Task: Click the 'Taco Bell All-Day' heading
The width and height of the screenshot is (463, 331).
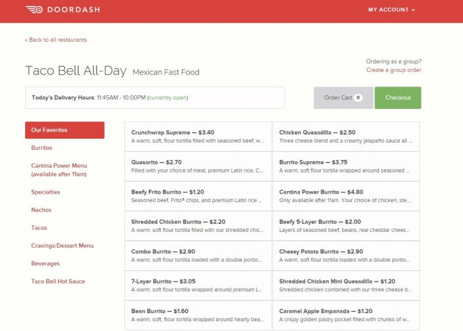Action: (76, 71)
